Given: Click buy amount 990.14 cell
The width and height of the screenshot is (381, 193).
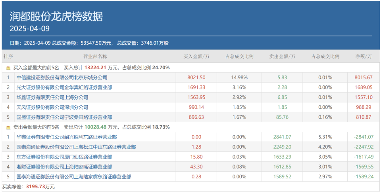Looking at the screenshot, I should pyautogui.click(x=196, y=107).
